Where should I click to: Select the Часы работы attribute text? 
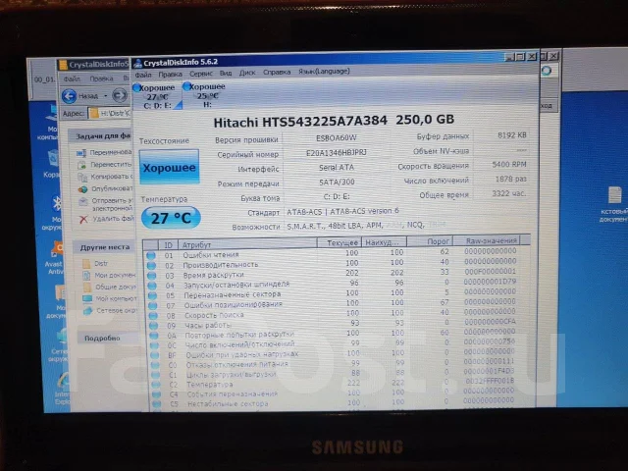[x=208, y=325]
